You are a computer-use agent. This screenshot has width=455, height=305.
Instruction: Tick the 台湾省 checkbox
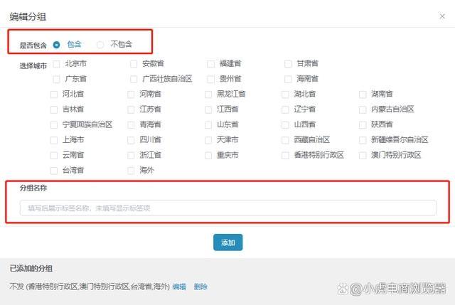coord(55,171)
